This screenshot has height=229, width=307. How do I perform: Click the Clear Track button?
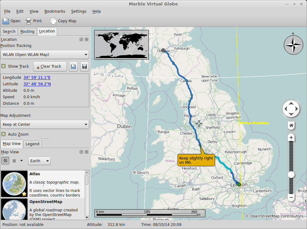pyautogui.click(x=50, y=66)
